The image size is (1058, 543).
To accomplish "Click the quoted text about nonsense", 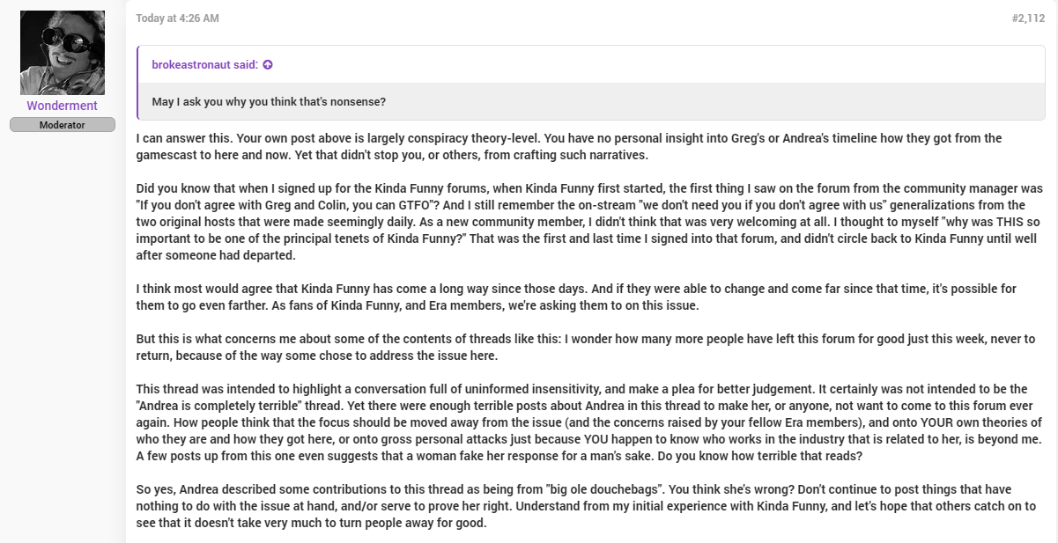I will click(269, 102).
